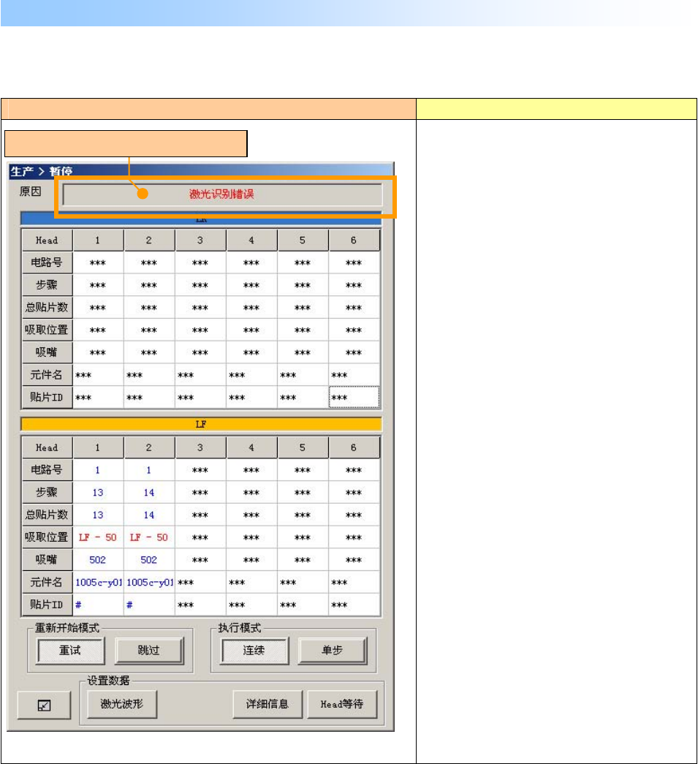Choose 连续 continuous execution mode
The height and width of the screenshot is (764, 698).
255,651
